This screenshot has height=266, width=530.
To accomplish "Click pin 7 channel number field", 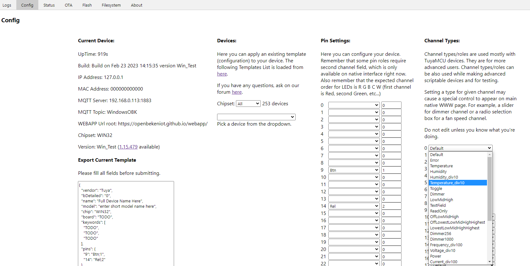I will pyautogui.click(x=391, y=156).
